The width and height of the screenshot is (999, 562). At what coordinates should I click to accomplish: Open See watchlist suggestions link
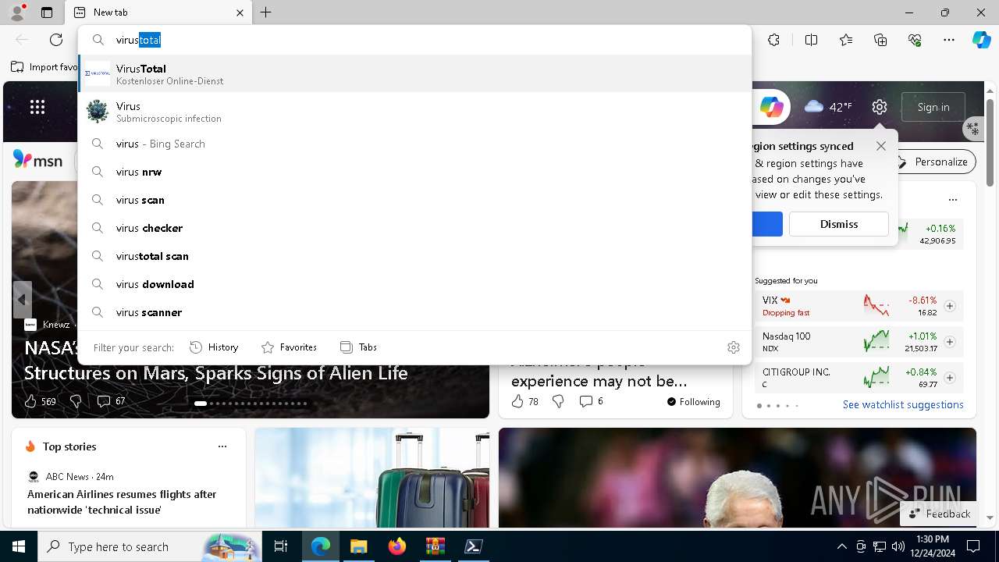click(903, 404)
